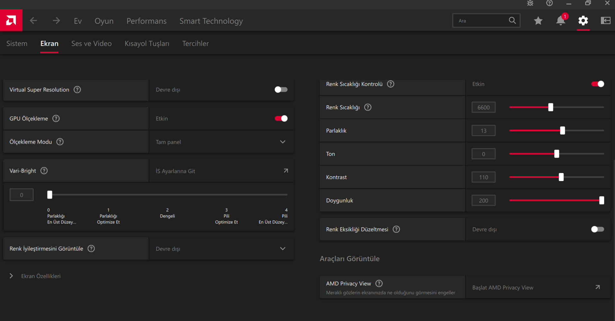The height and width of the screenshot is (321, 615).
Task: Click the AMD logo home icon
Action: [11, 21]
